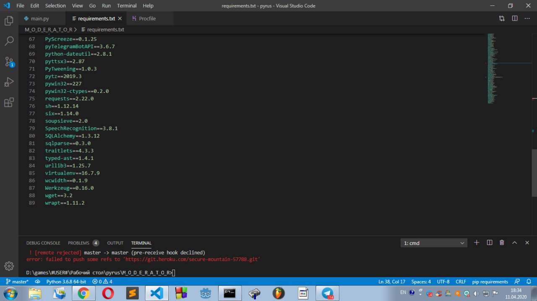Open FL Studio from taskbar
The width and height of the screenshot is (537, 301).
[x=279, y=293]
